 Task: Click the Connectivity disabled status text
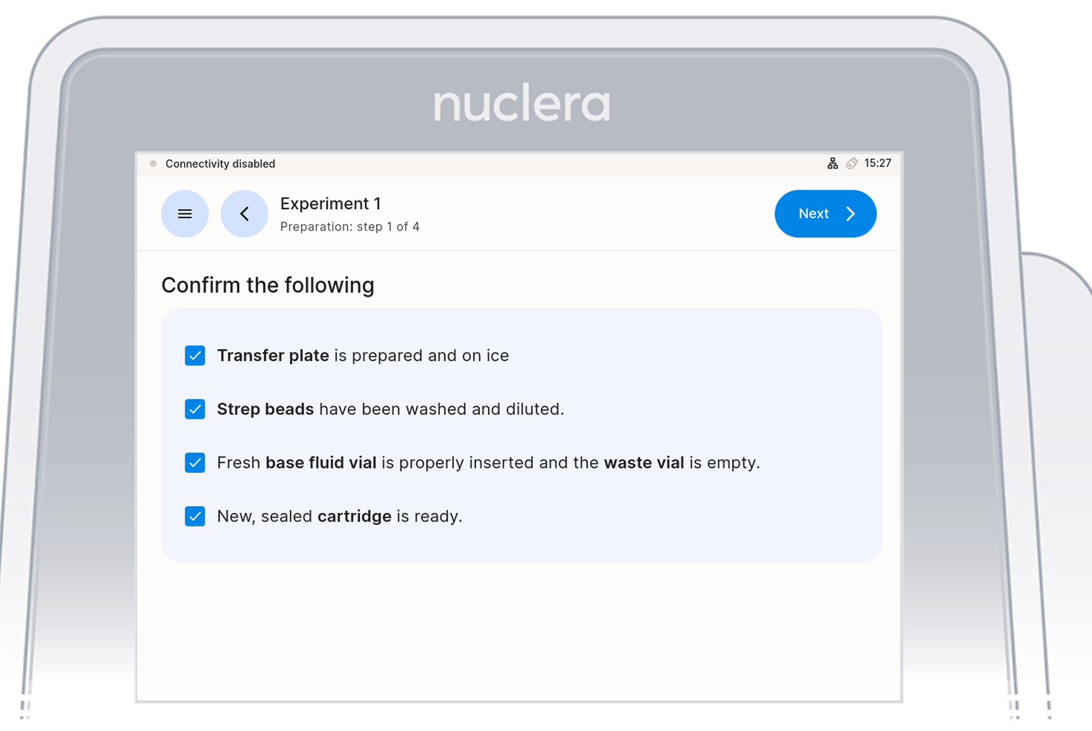[220, 164]
